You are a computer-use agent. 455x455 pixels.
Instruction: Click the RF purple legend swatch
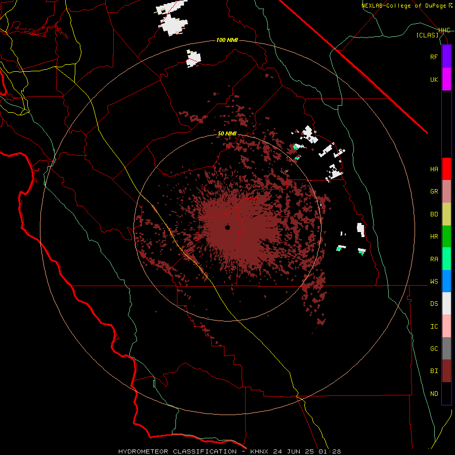[x=446, y=57]
